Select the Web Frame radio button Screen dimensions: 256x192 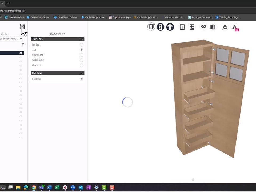pyautogui.click(x=81, y=60)
